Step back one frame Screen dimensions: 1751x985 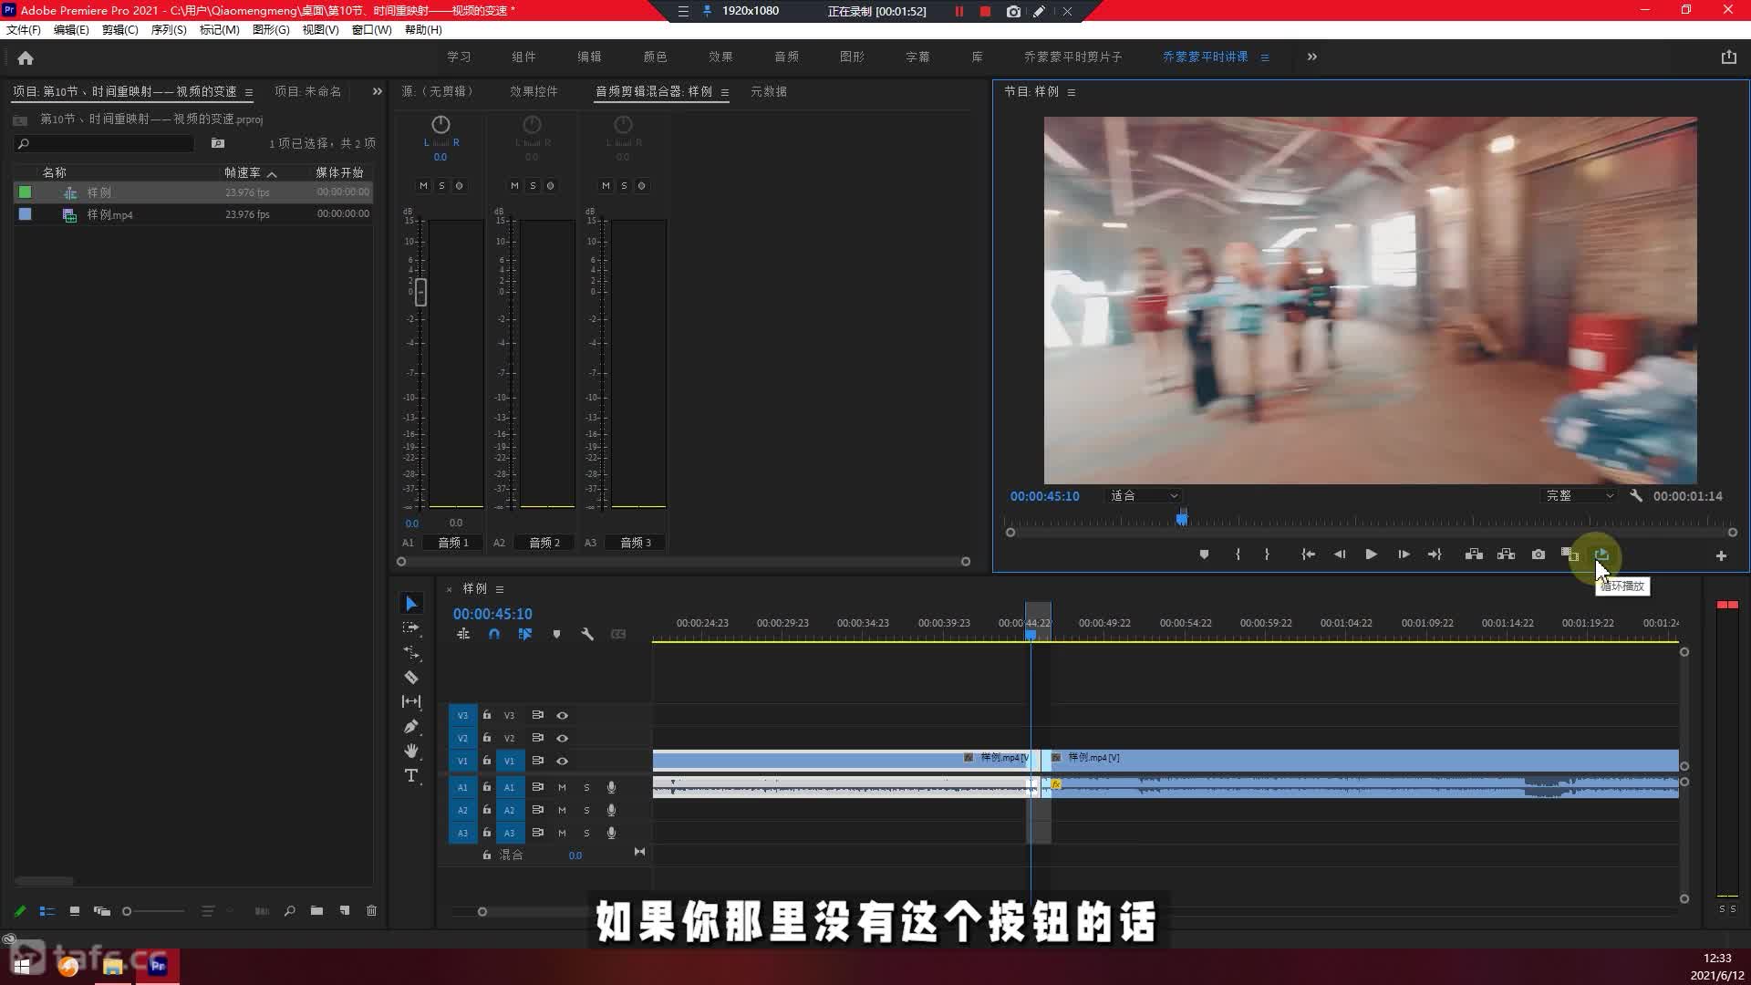click(x=1340, y=555)
